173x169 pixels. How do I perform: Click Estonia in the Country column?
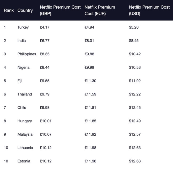24,161
